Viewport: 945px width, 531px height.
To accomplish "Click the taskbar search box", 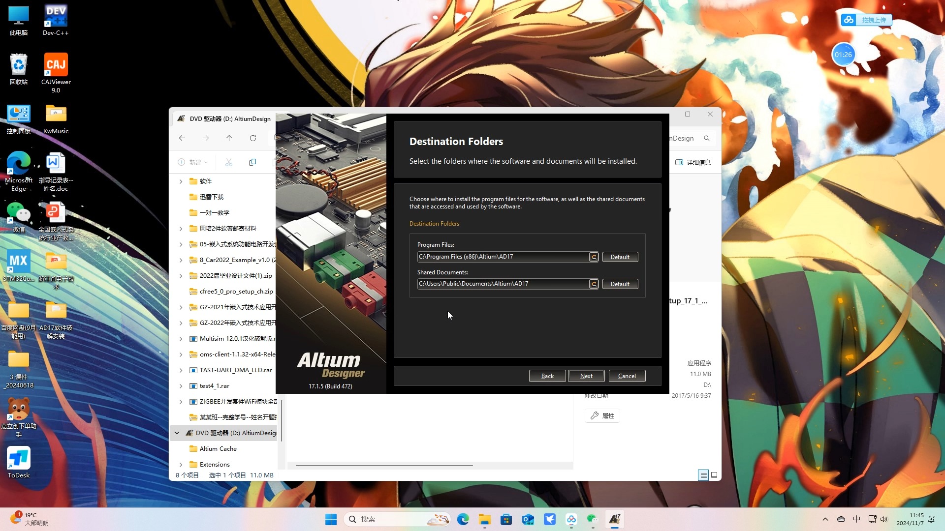I will click(x=398, y=519).
